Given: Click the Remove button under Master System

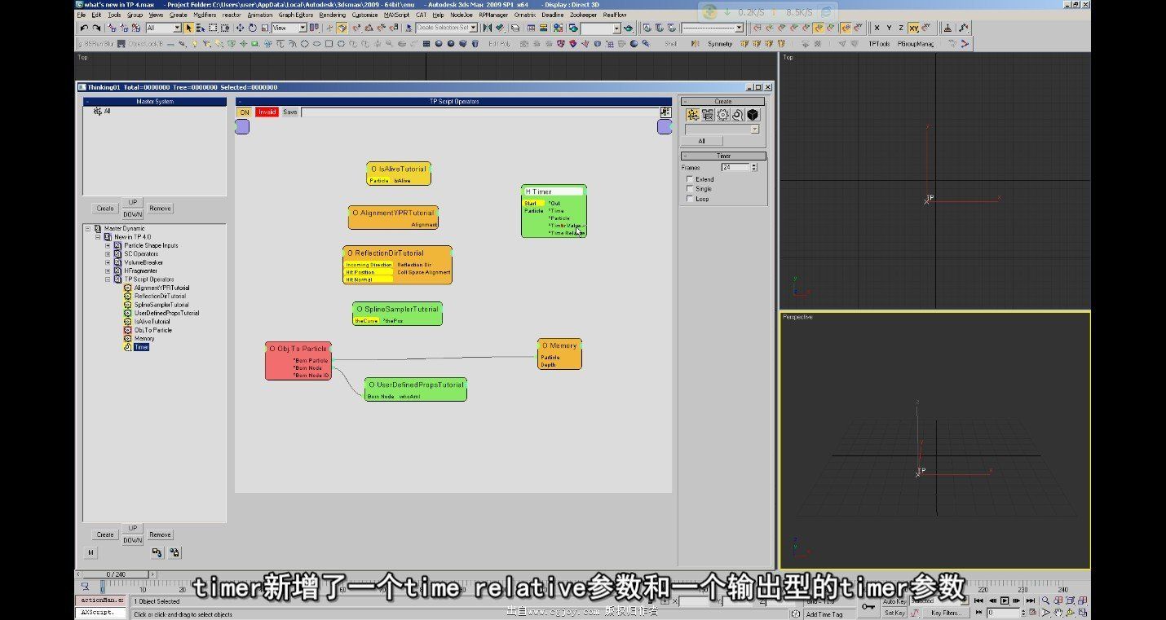Looking at the screenshot, I should pos(160,209).
